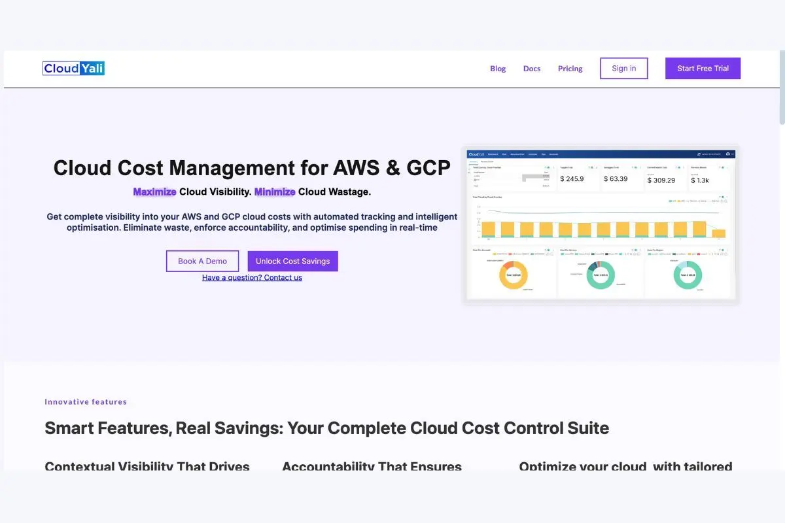
Task: Follow the Have a question? Contact us link
Action: tap(252, 278)
